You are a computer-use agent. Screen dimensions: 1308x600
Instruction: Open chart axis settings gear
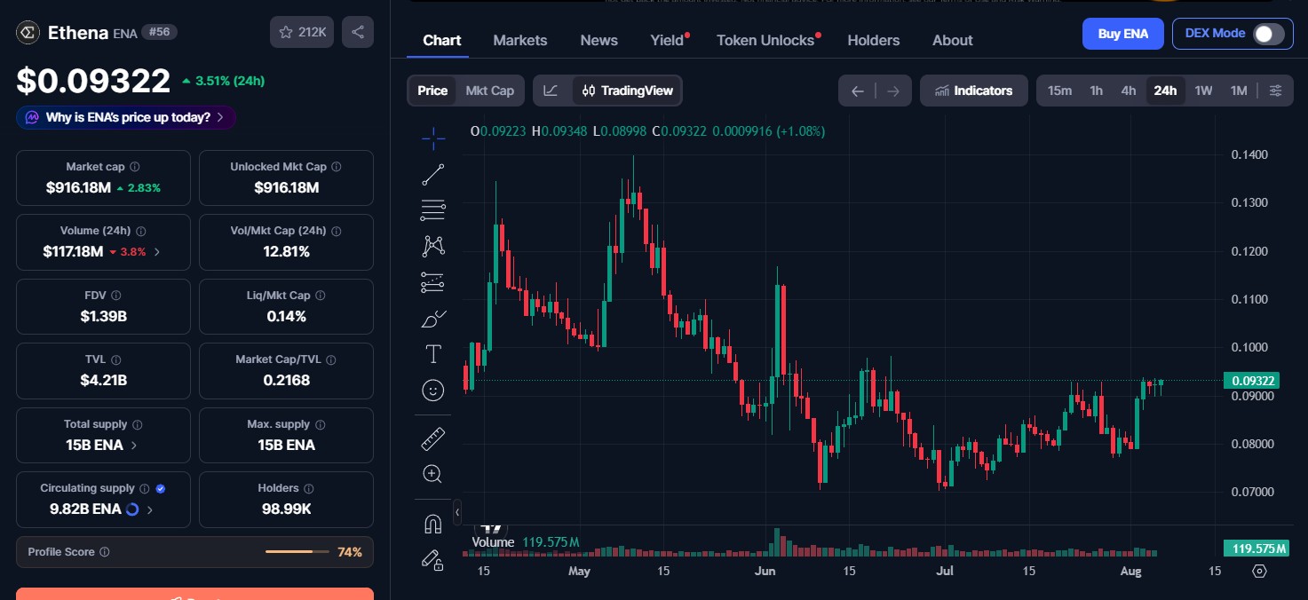(1259, 571)
